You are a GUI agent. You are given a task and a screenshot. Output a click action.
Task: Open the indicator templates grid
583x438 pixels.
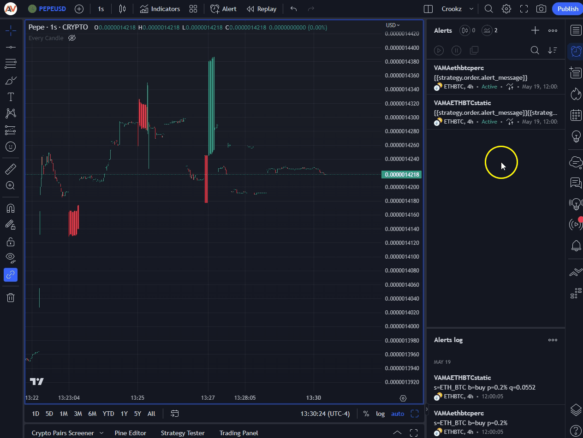pos(193,9)
